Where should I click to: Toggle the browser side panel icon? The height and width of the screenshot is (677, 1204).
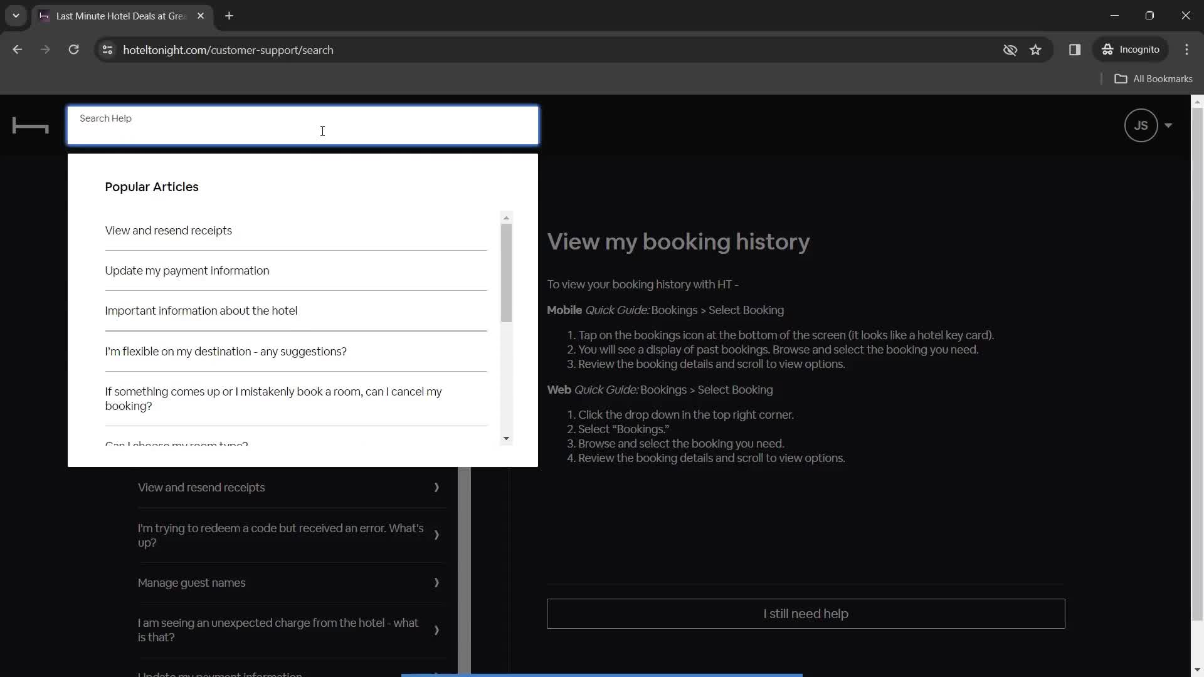[1075, 50]
